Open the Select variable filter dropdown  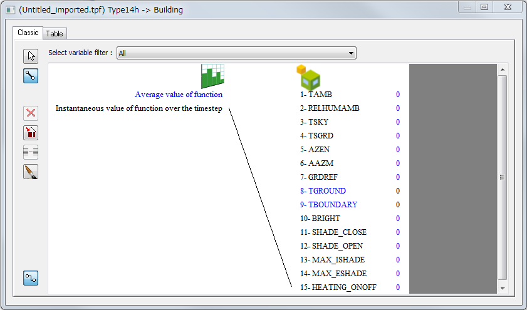pyautogui.click(x=236, y=53)
